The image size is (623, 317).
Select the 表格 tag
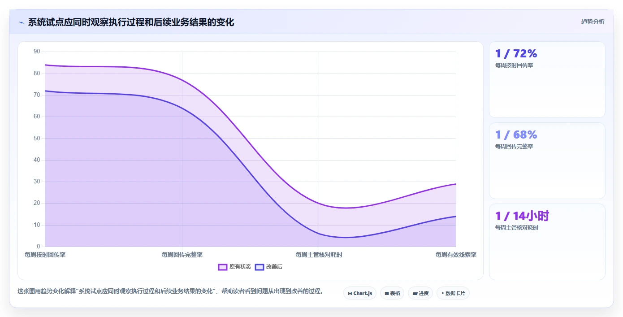392,293
